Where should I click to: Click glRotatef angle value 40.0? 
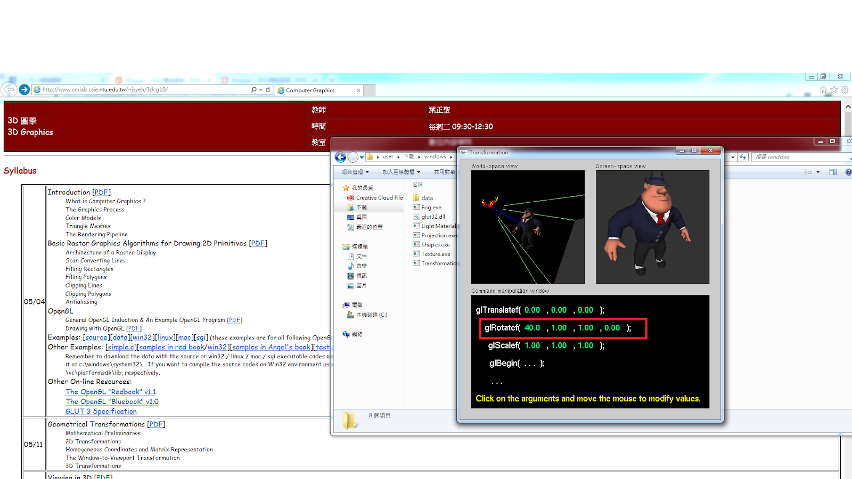pos(532,328)
